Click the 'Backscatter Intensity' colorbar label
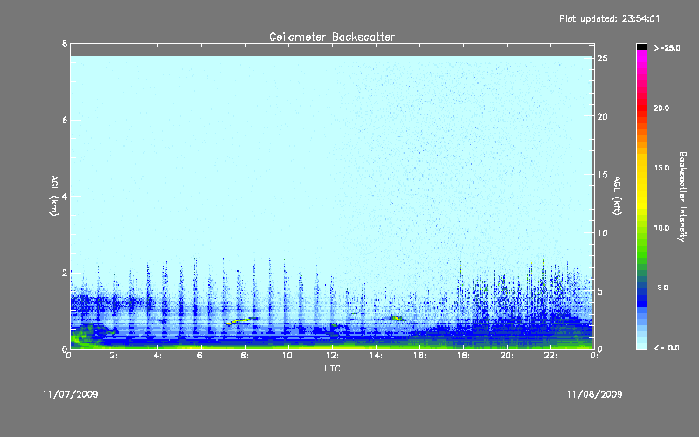 click(x=682, y=197)
